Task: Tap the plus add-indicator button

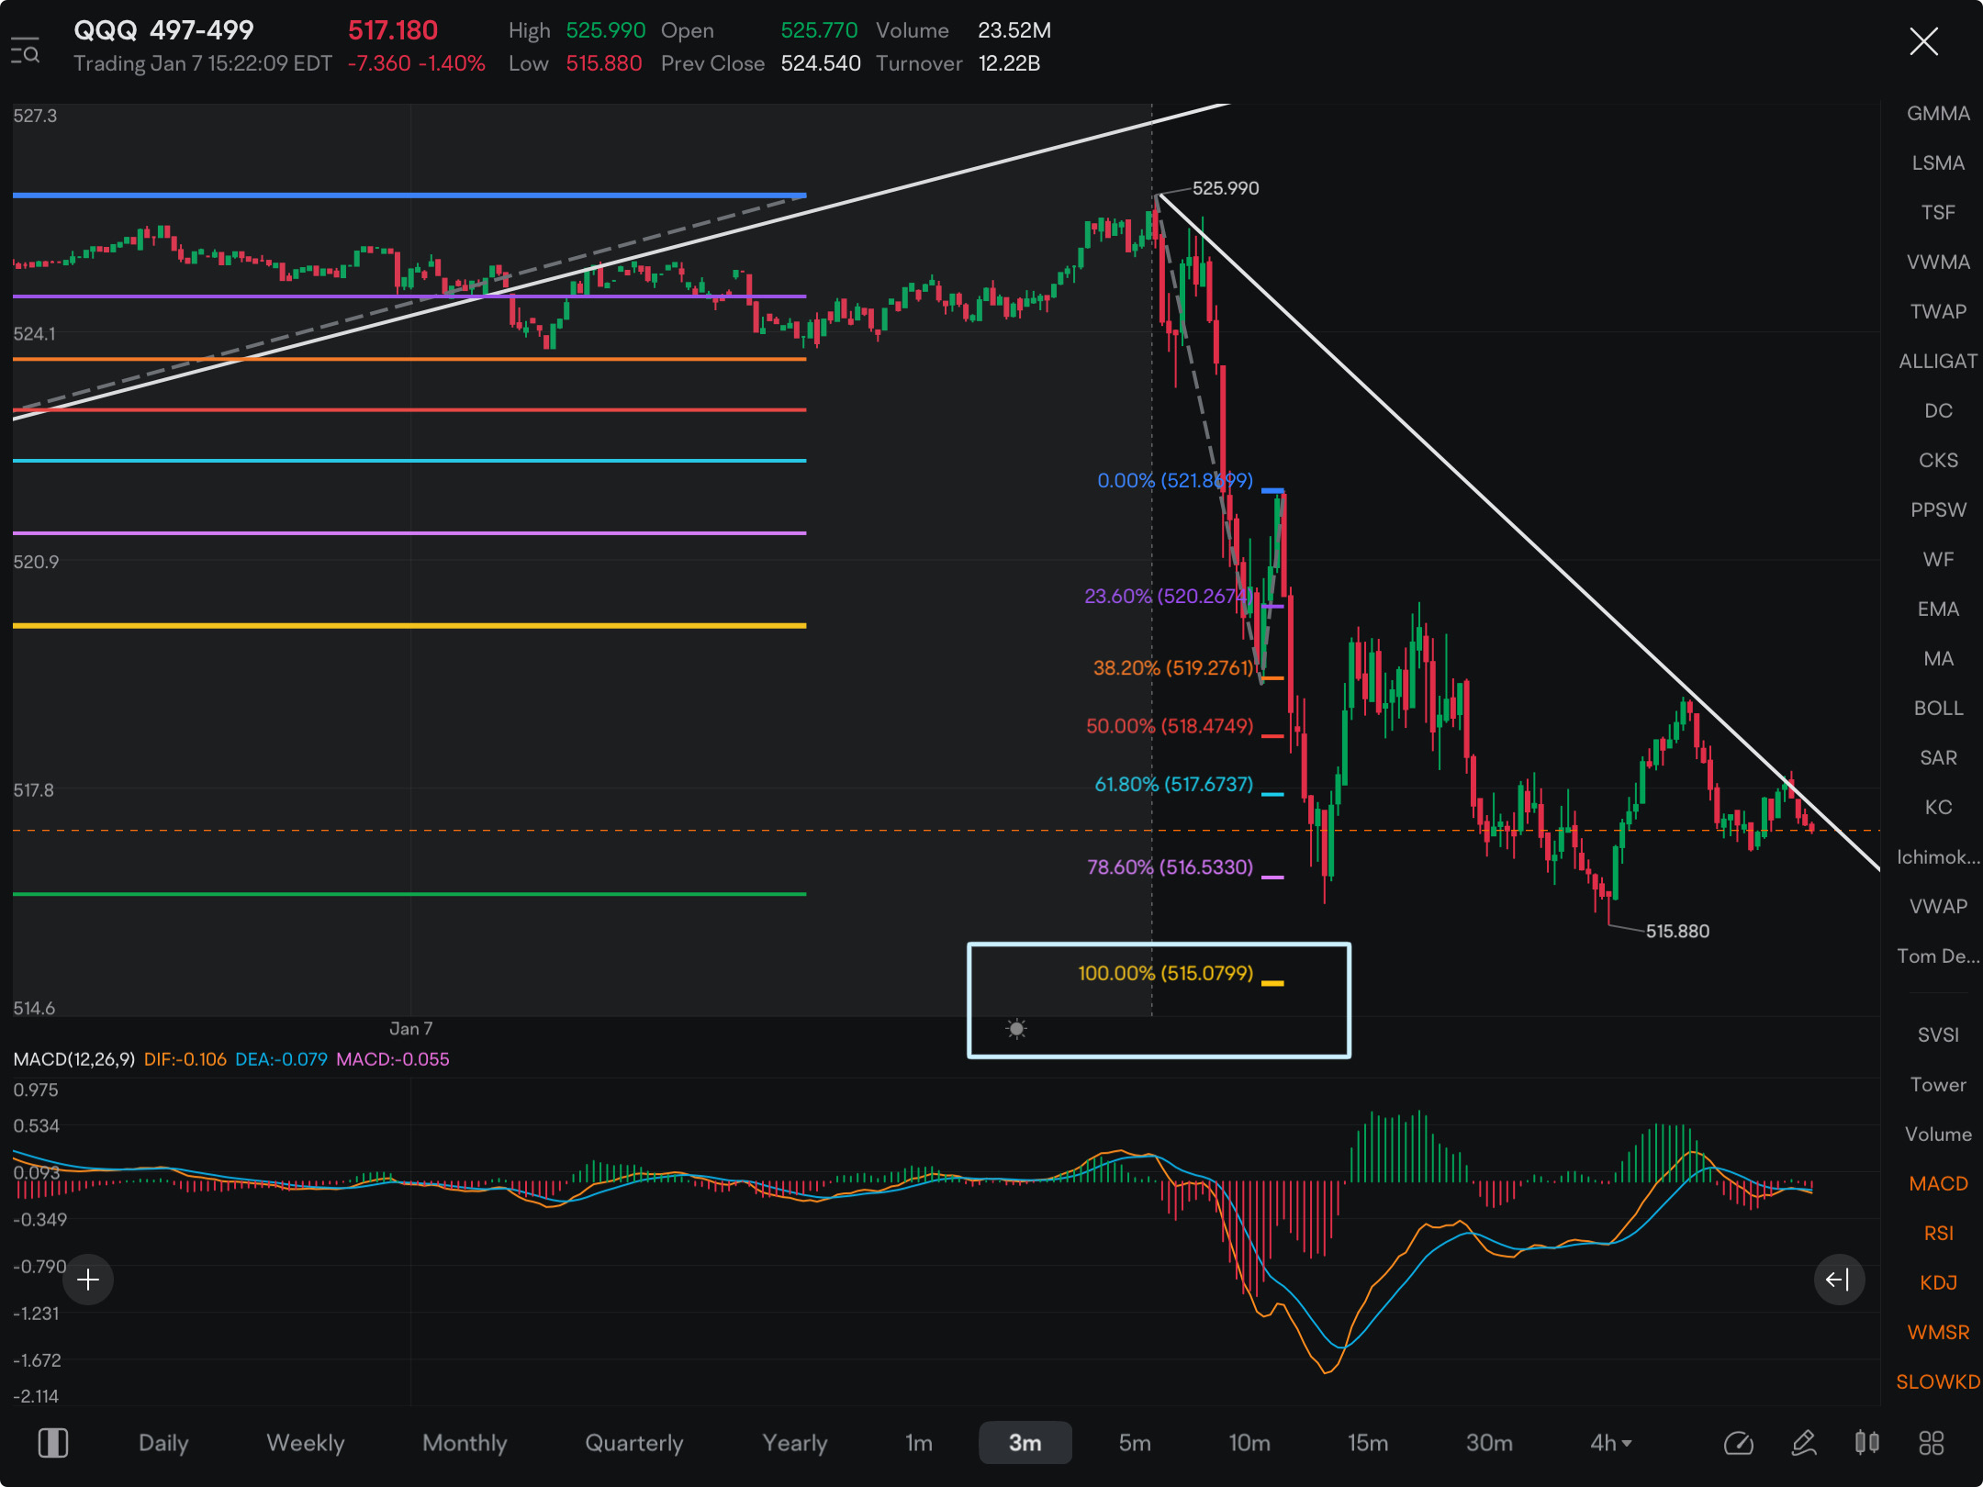Action: pyautogui.click(x=88, y=1280)
